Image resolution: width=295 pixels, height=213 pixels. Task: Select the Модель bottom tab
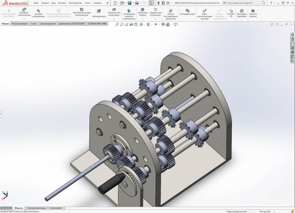coord(18,208)
